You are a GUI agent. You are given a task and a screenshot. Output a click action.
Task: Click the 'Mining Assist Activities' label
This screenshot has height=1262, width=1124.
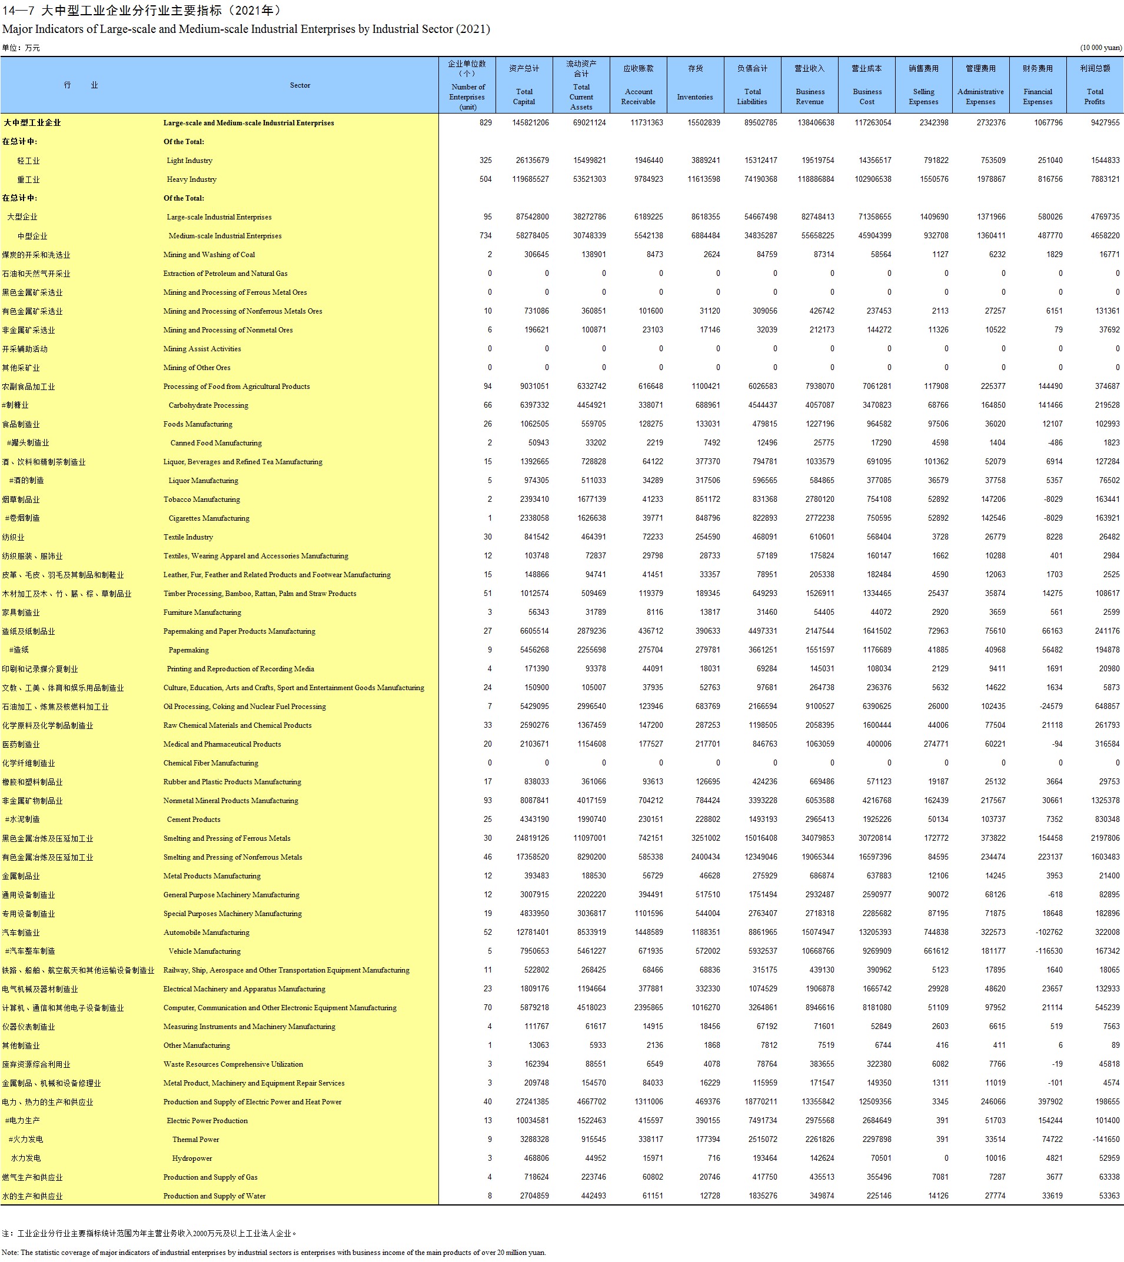202,349
